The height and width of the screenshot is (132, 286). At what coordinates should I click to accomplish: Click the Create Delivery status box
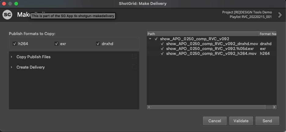pyautogui.click(x=134, y=67)
